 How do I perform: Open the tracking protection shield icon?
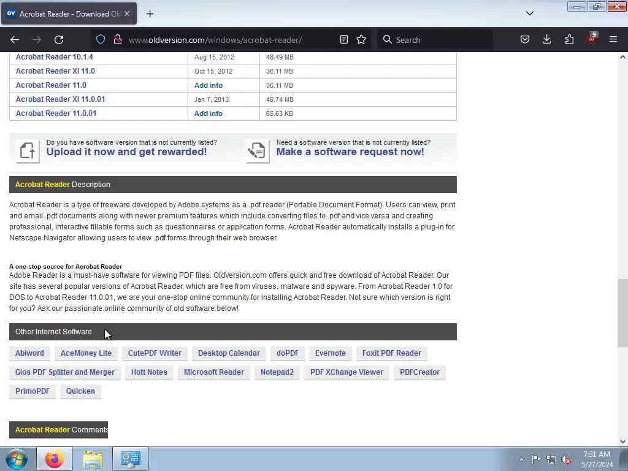click(x=101, y=40)
